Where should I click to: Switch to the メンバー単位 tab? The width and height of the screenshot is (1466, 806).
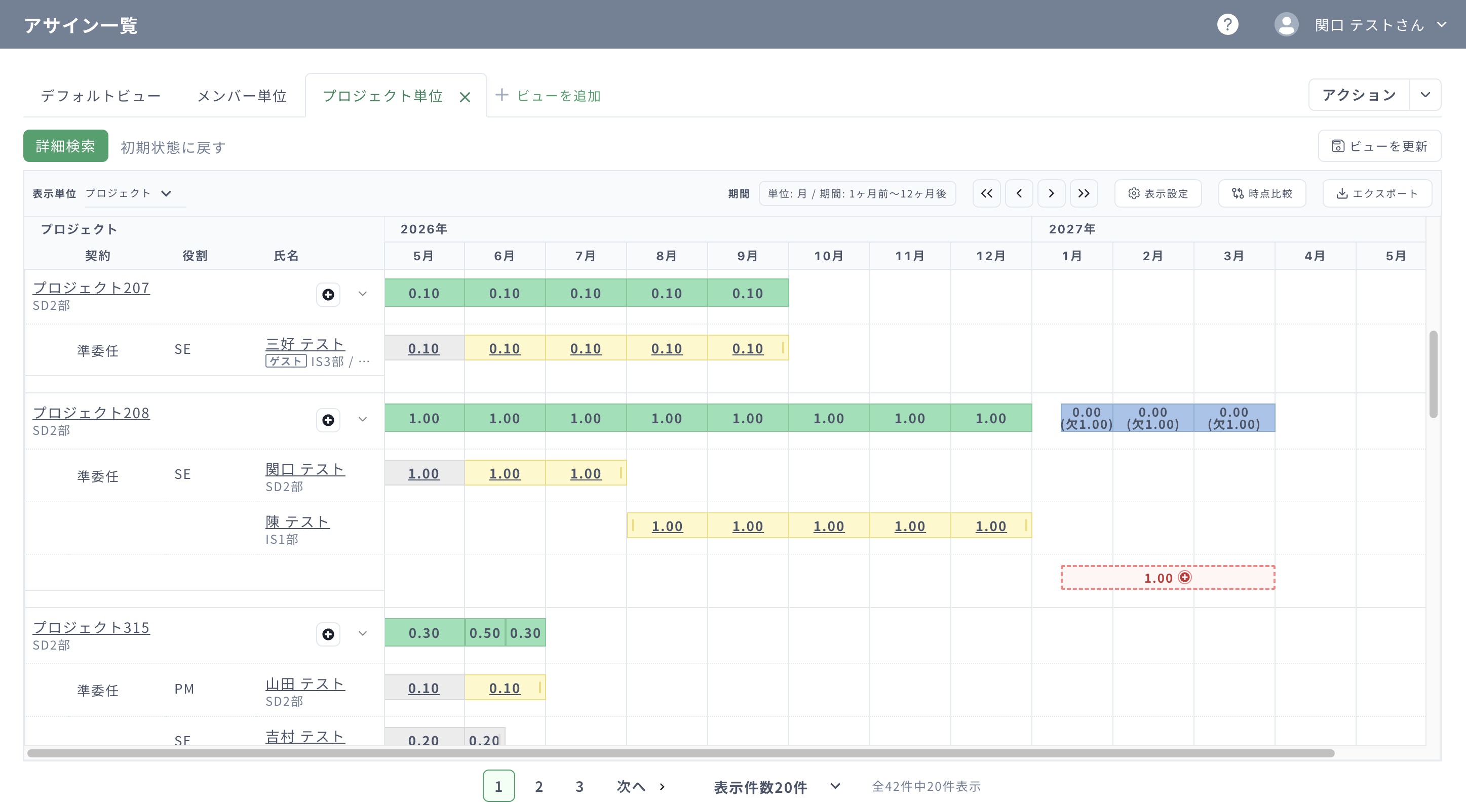[x=242, y=96]
